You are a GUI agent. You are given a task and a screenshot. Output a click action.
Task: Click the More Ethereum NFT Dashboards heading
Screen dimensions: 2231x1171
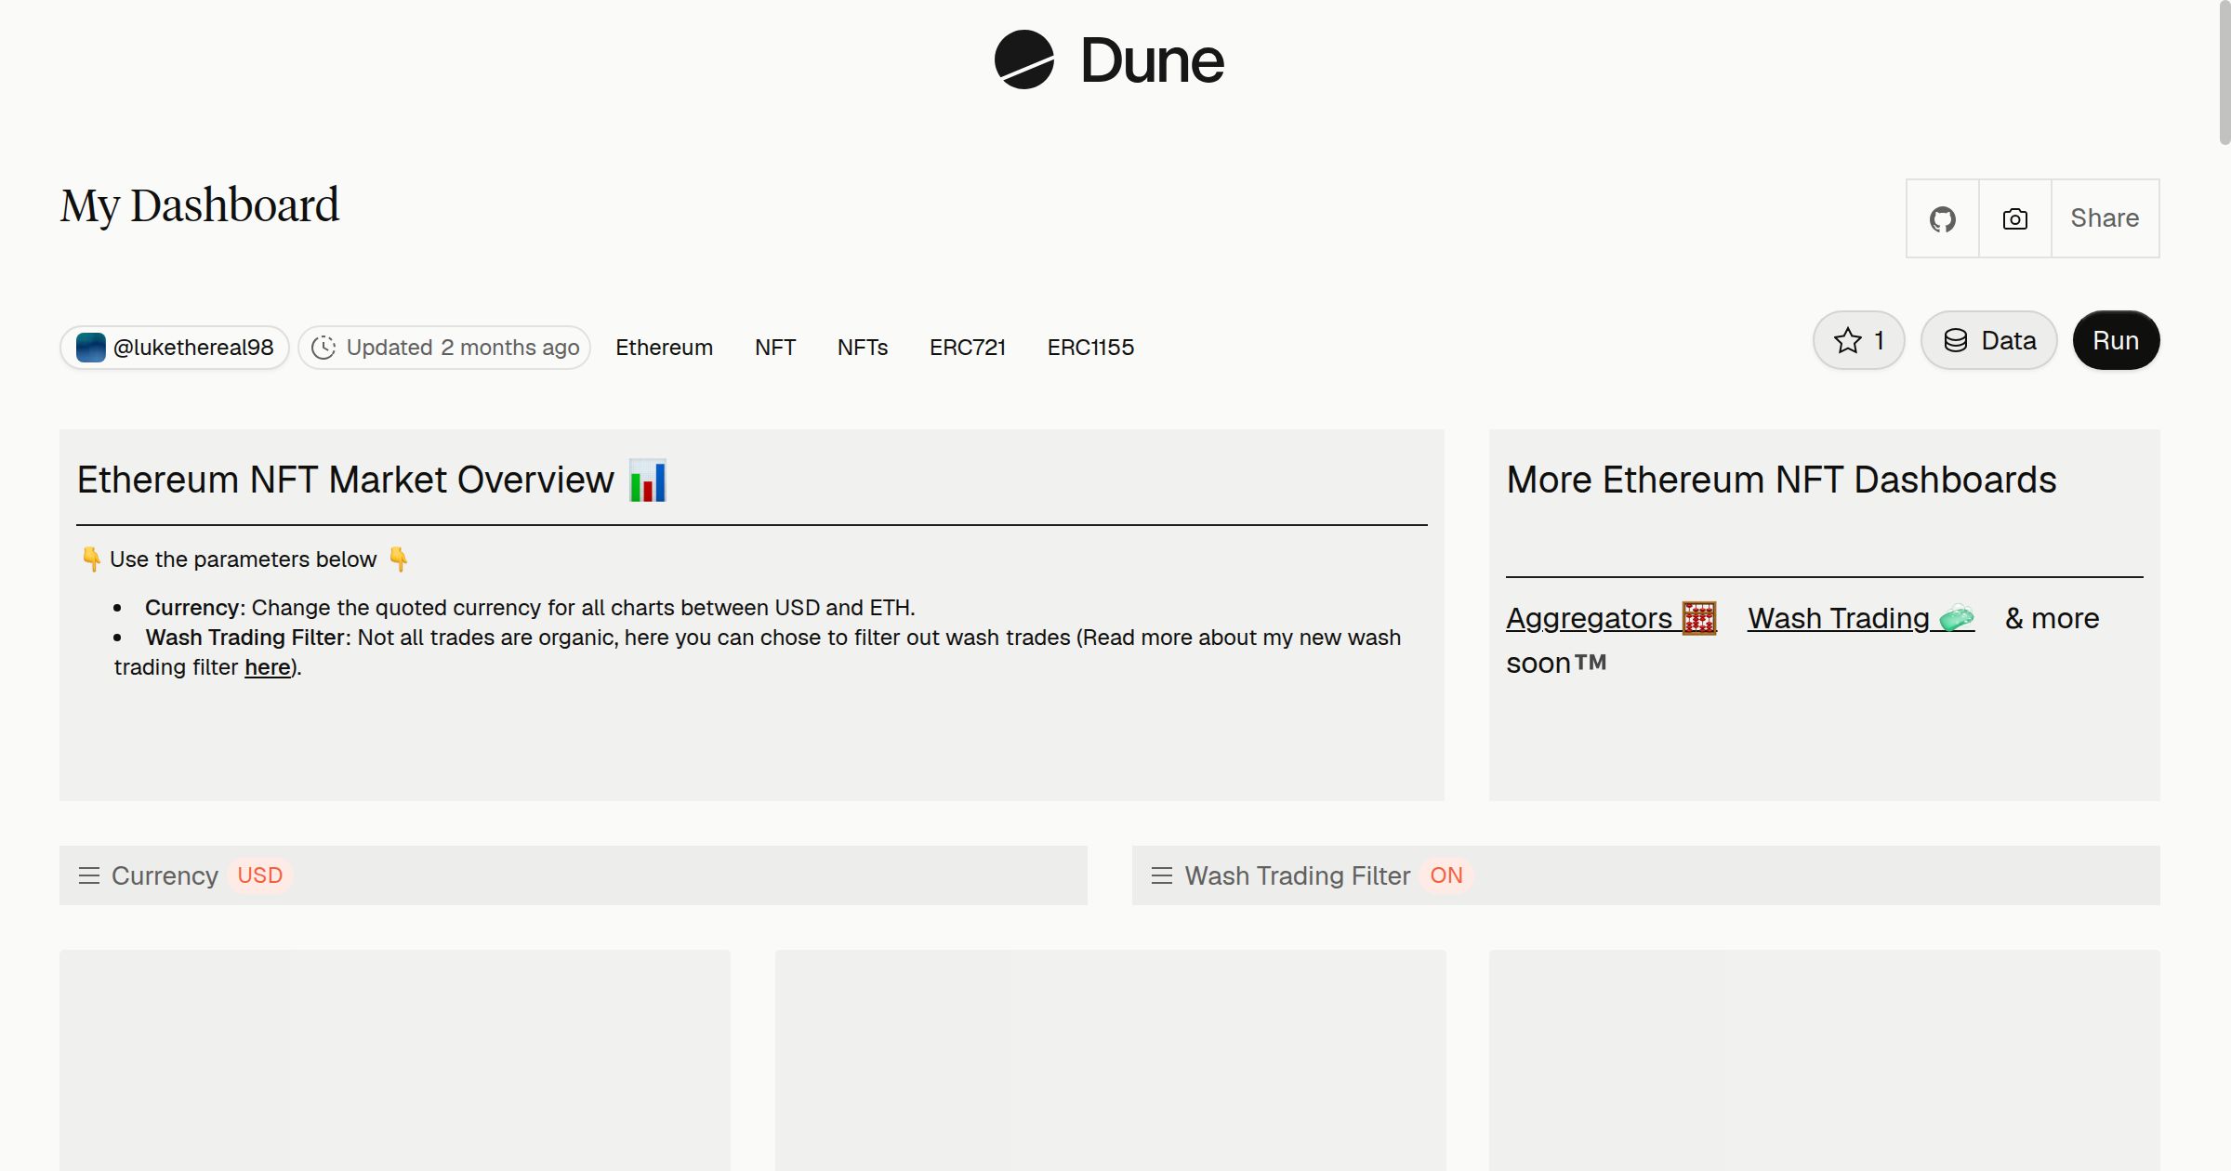coord(1781,480)
